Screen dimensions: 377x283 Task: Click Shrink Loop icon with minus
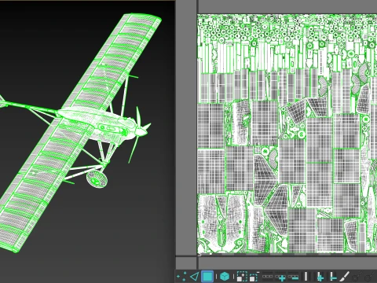(293, 277)
